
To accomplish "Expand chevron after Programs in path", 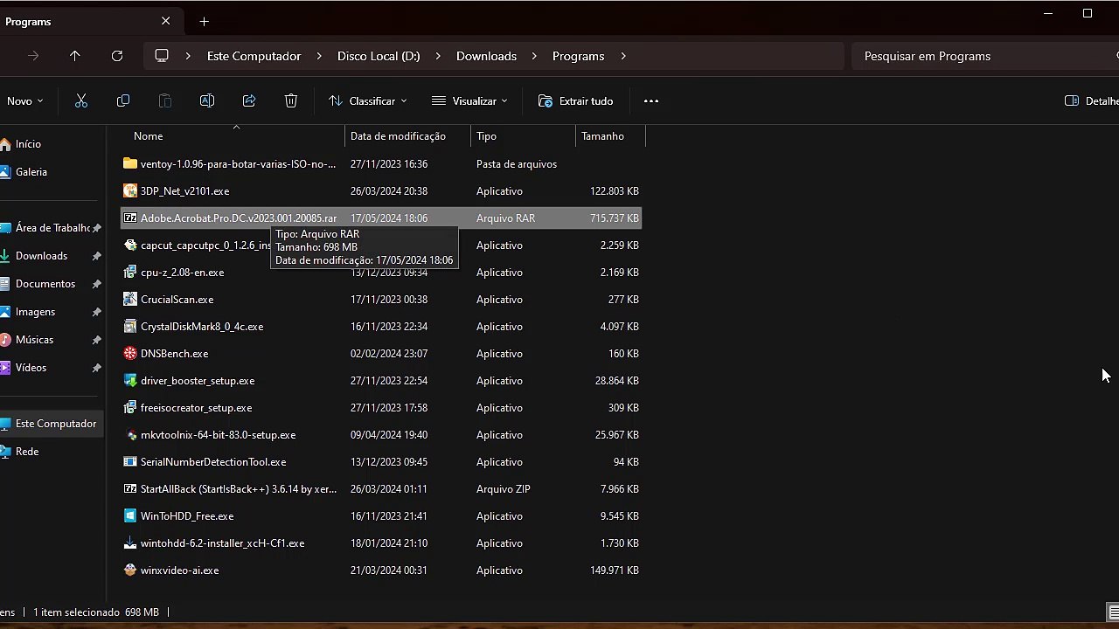I will coord(623,56).
